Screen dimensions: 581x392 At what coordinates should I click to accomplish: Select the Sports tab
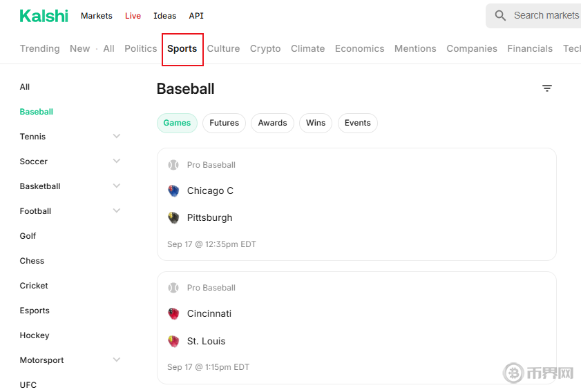182,48
